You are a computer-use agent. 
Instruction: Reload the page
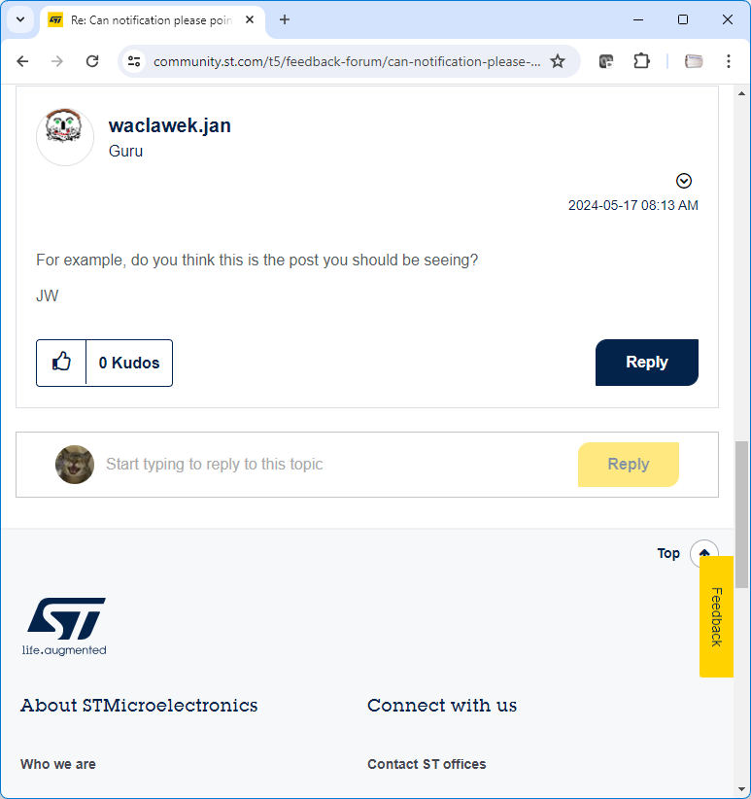[92, 61]
